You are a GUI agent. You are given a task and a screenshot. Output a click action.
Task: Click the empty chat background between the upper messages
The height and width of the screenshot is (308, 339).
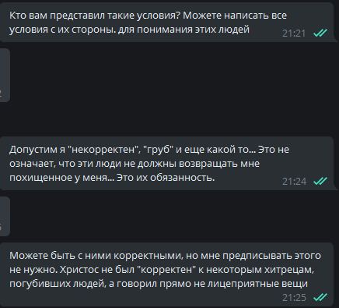(x=171, y=88)
